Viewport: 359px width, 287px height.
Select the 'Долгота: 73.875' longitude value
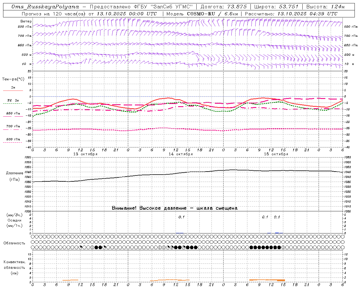224,7
